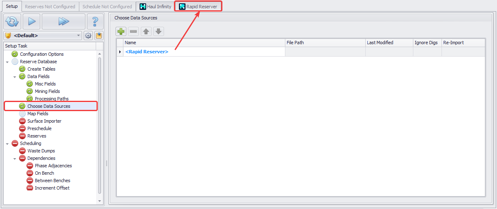Collapse the Data Fields tree node
Screen dimensions: 497x209
(14, 76)
